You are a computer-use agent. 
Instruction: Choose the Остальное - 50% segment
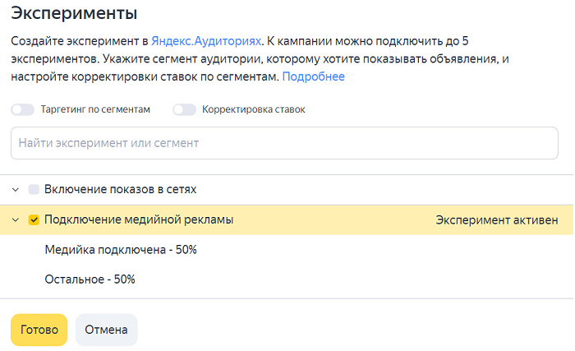(x=90, y=279)
